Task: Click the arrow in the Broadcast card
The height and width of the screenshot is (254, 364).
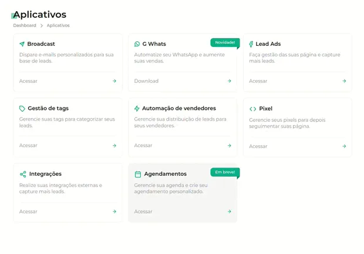Action: (x=114, y=81)
